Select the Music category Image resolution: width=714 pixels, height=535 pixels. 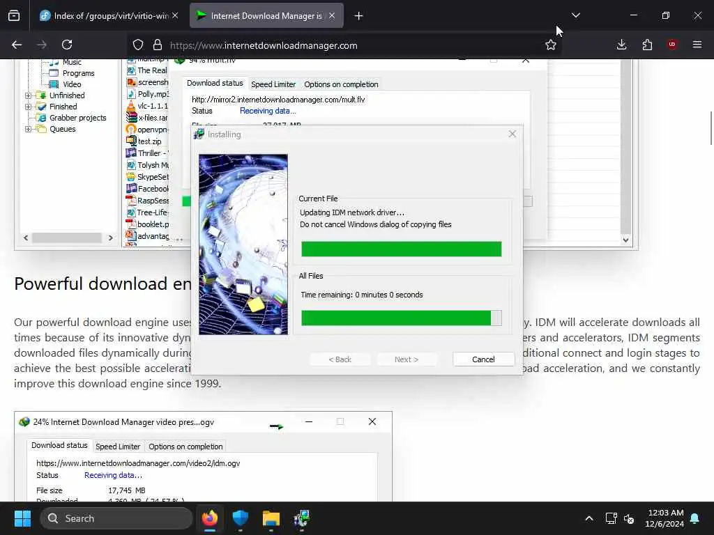click(x=72, y=62)
